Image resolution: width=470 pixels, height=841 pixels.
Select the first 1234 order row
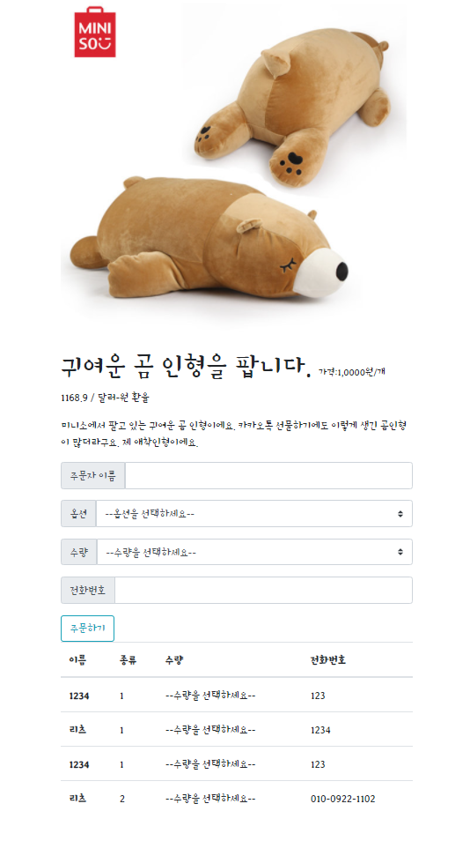(x=237, y=696)
